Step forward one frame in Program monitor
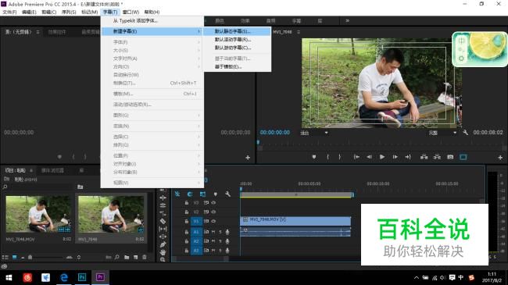This screenshot has width=508, height=285. pos(395,157)
